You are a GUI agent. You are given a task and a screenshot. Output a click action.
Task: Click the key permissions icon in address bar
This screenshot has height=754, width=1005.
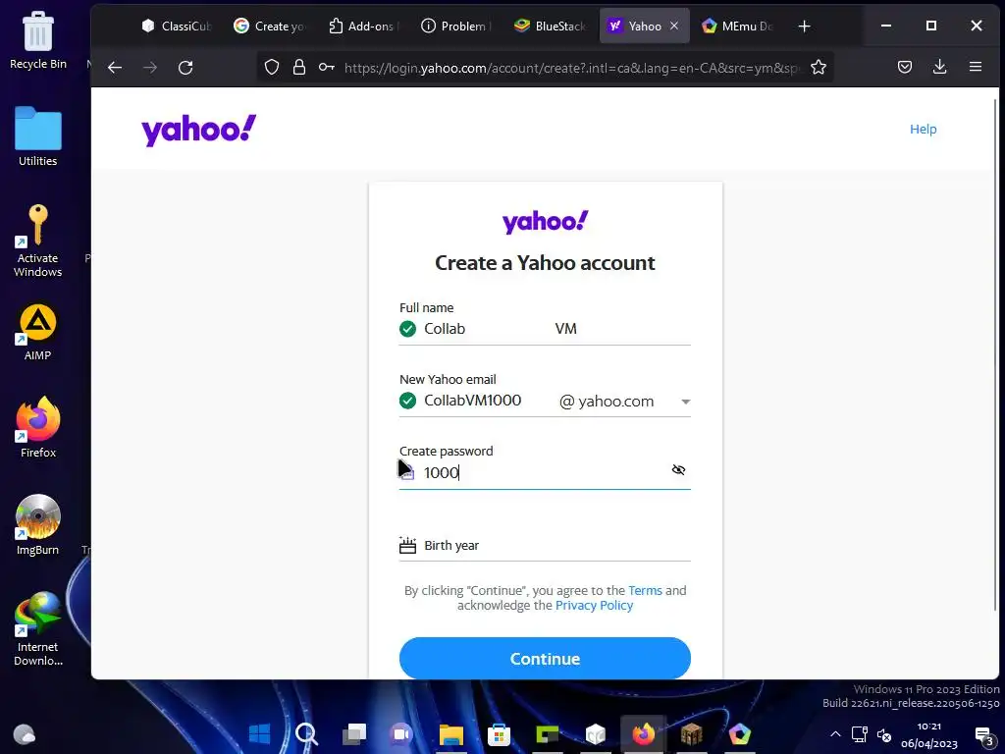[x=326, y=67]
